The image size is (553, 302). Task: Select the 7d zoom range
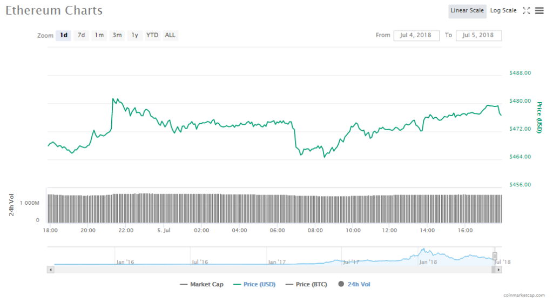(81, 36)
